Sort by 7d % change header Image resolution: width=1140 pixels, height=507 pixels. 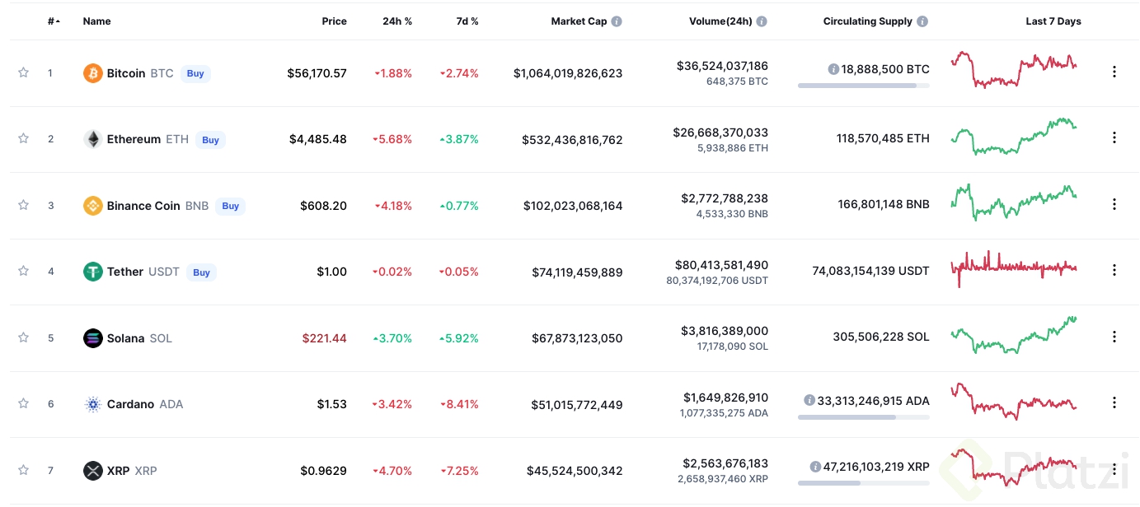click(467, 21)
